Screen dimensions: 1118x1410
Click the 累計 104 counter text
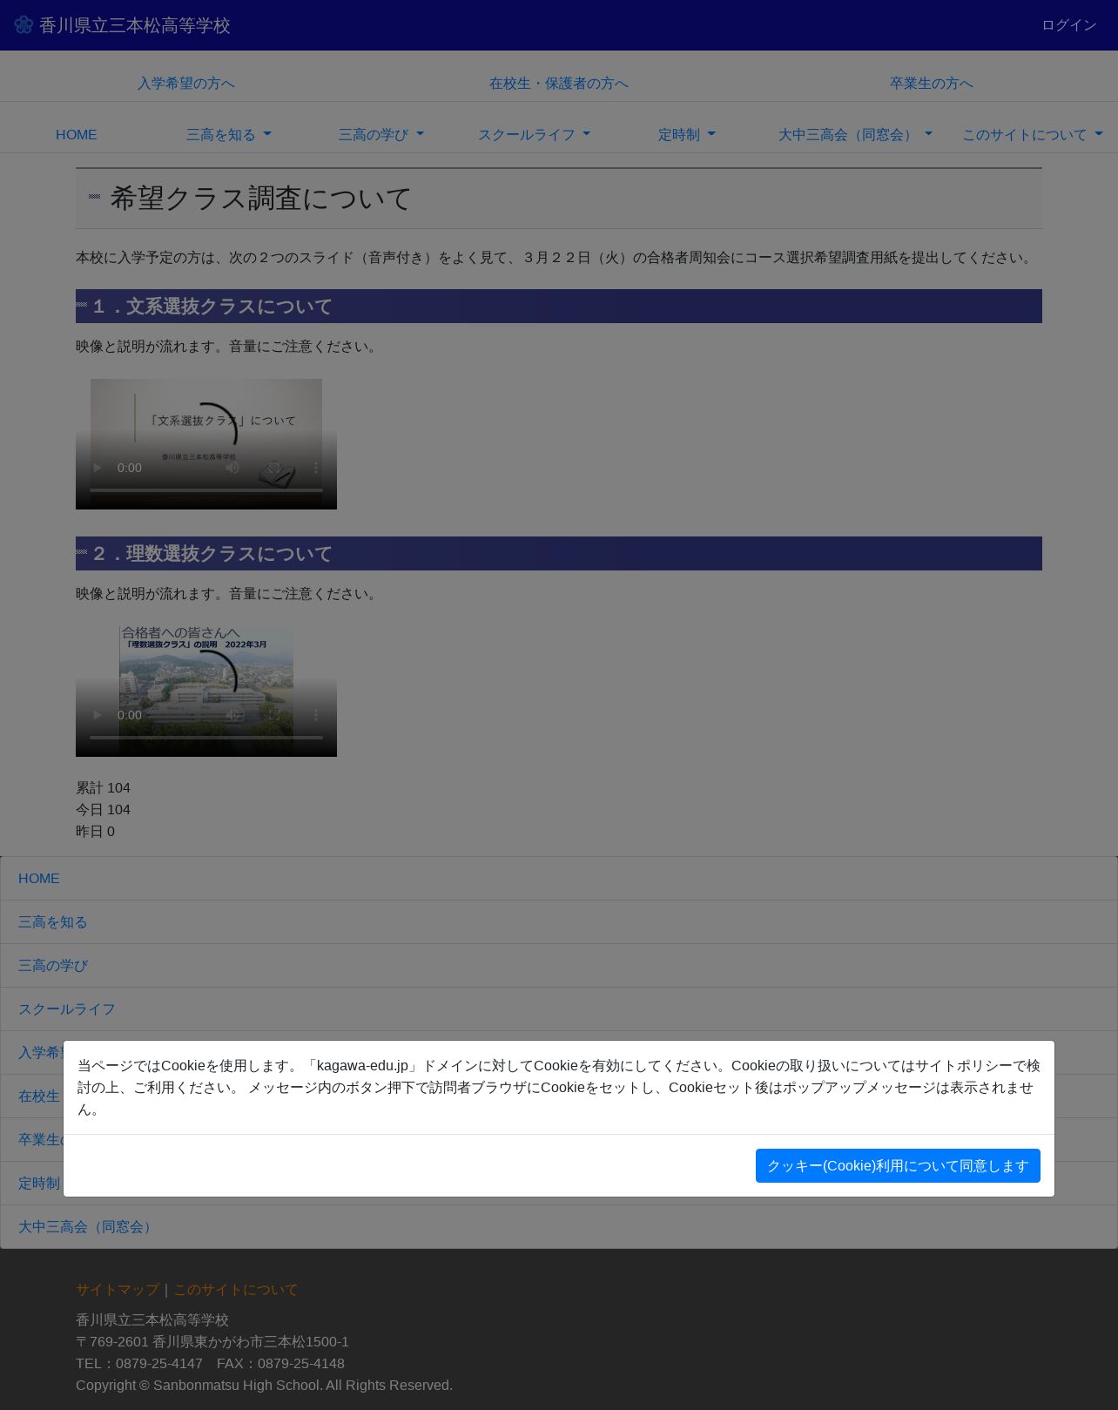click(103, 788)
